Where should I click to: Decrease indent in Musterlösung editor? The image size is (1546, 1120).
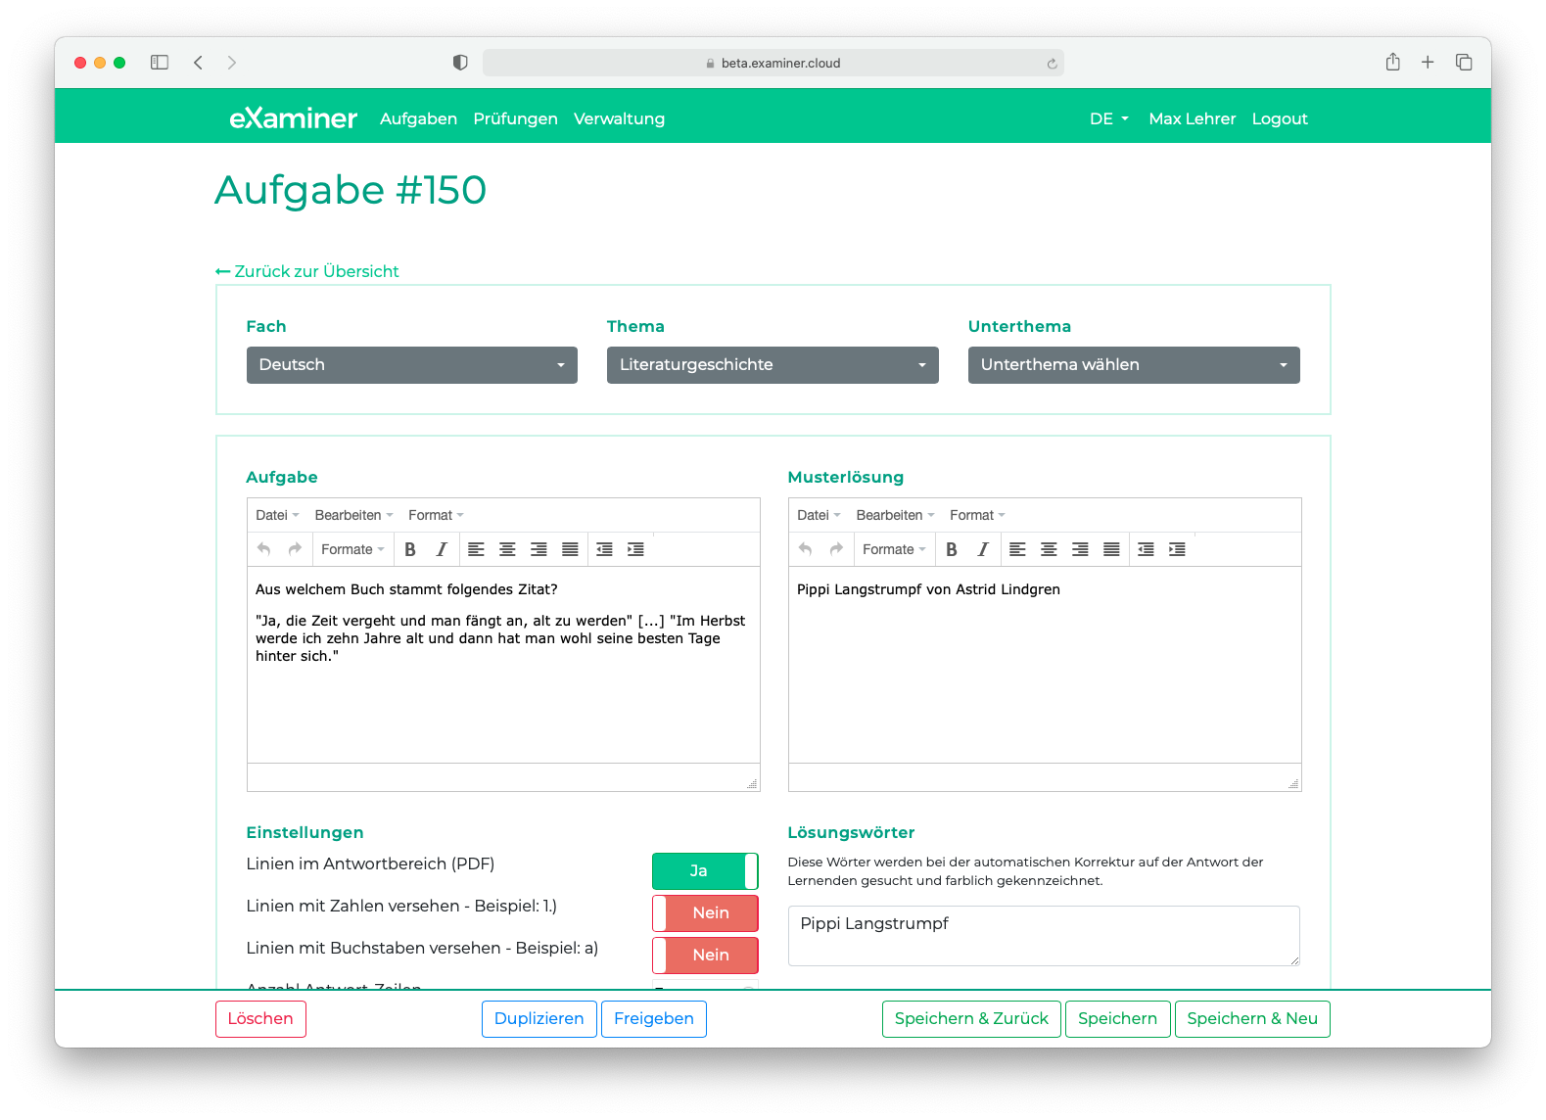coord(1146,549)
